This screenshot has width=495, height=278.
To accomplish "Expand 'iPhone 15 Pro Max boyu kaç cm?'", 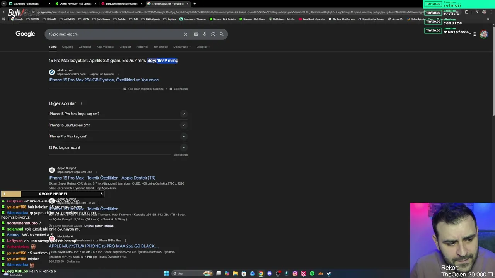I will click(118, 114).
